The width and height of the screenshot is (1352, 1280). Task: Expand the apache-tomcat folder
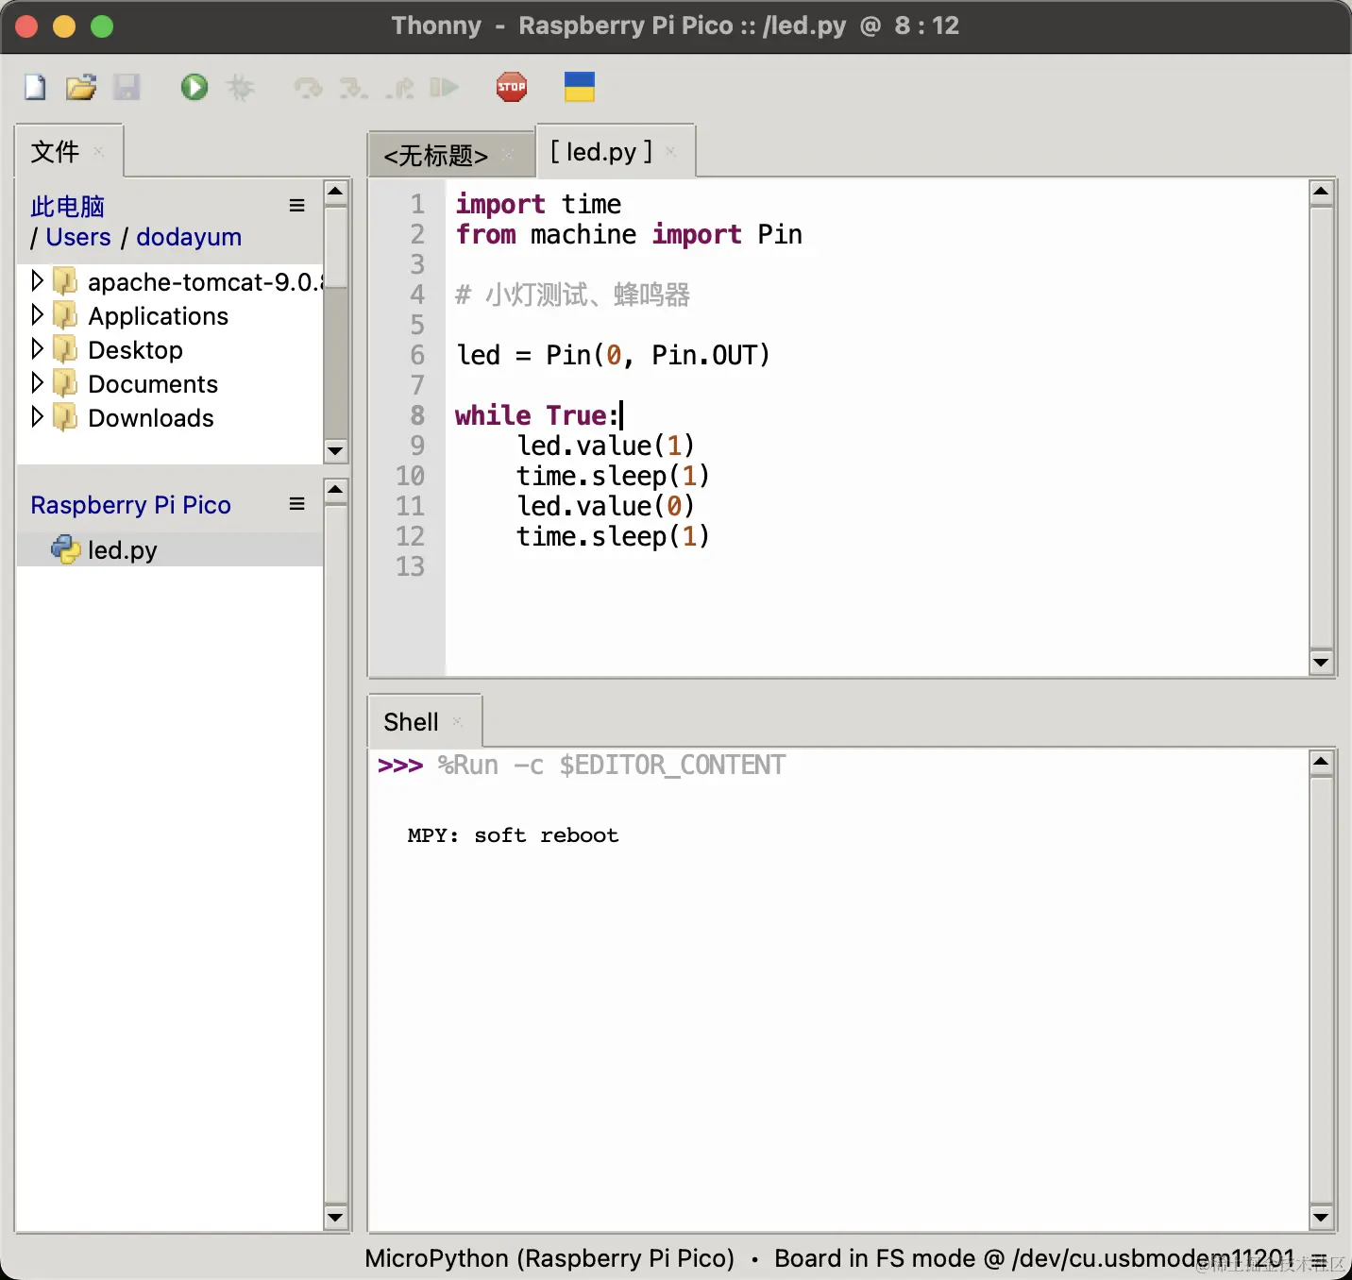[x=37, y=281]
